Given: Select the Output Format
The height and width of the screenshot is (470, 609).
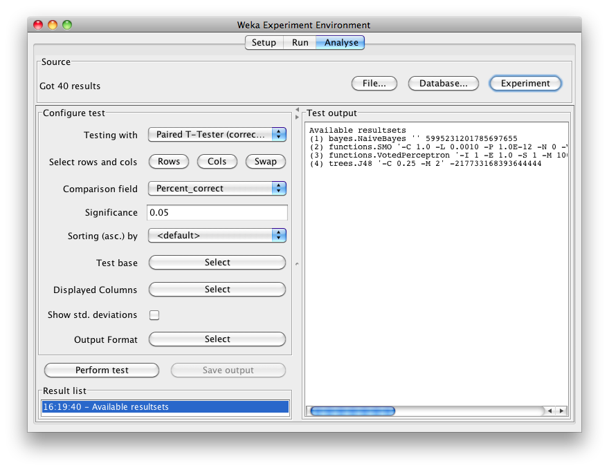Looking at the screenshot, I should 217,339.
